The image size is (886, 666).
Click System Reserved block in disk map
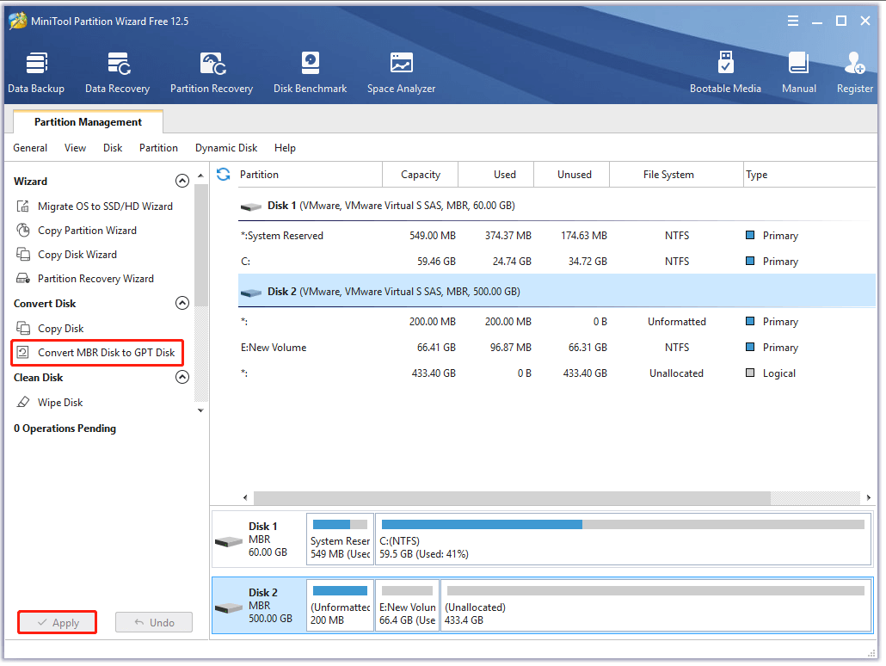340,539
